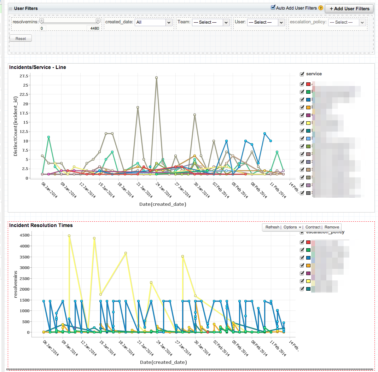Click the right handle of the resolvemins slider
Screen dimensions: 378x372
(98, 21)
